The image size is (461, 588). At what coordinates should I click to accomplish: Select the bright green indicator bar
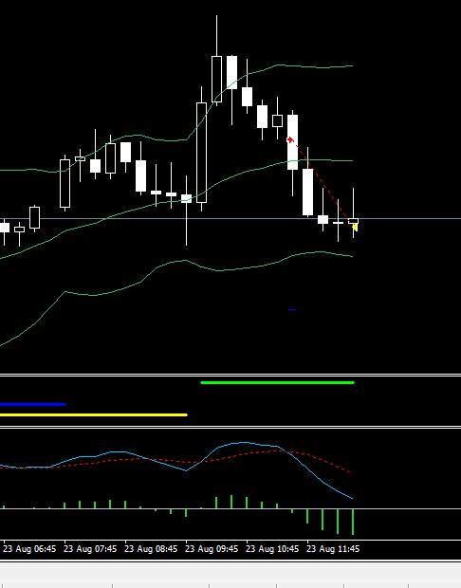point(278,382)
